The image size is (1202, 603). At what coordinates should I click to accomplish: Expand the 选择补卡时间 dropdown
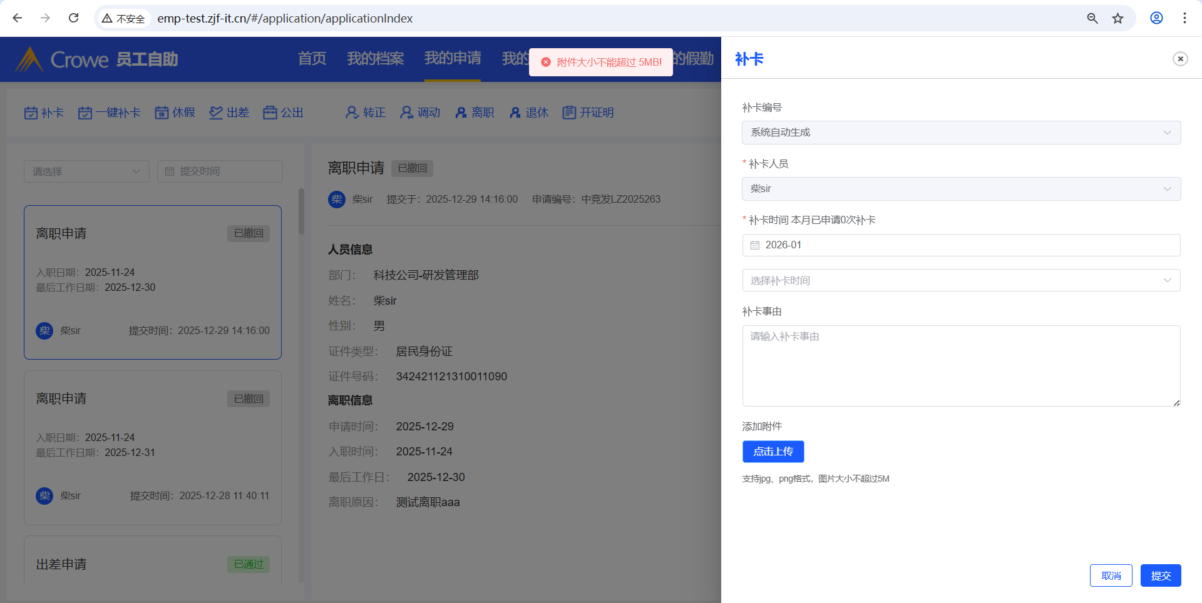click(961, 280)
